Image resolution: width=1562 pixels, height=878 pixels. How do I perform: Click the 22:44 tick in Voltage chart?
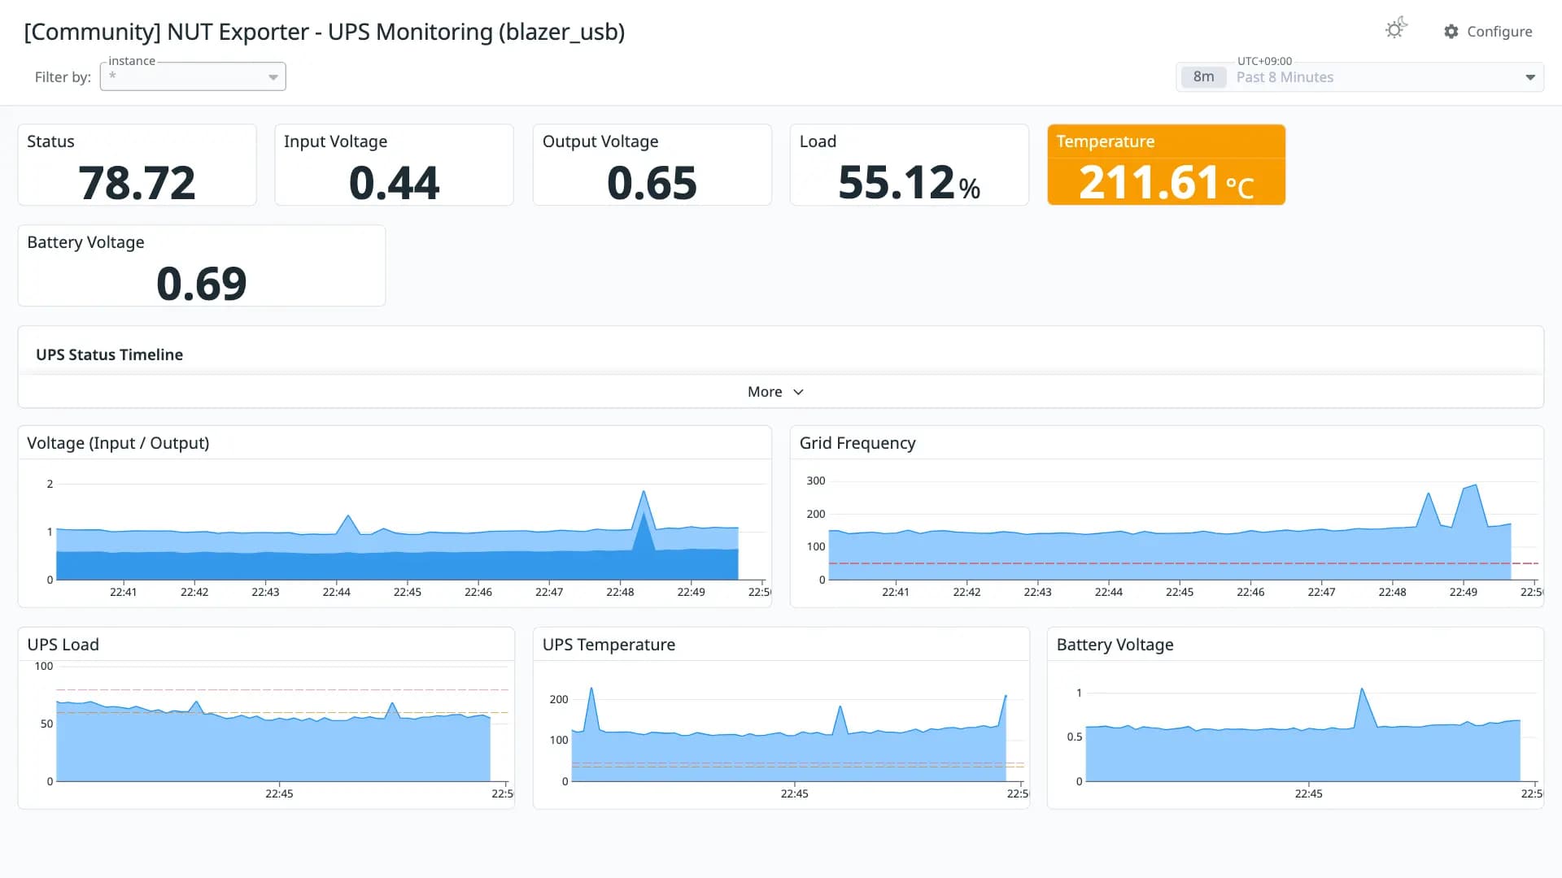coord(336,592)
